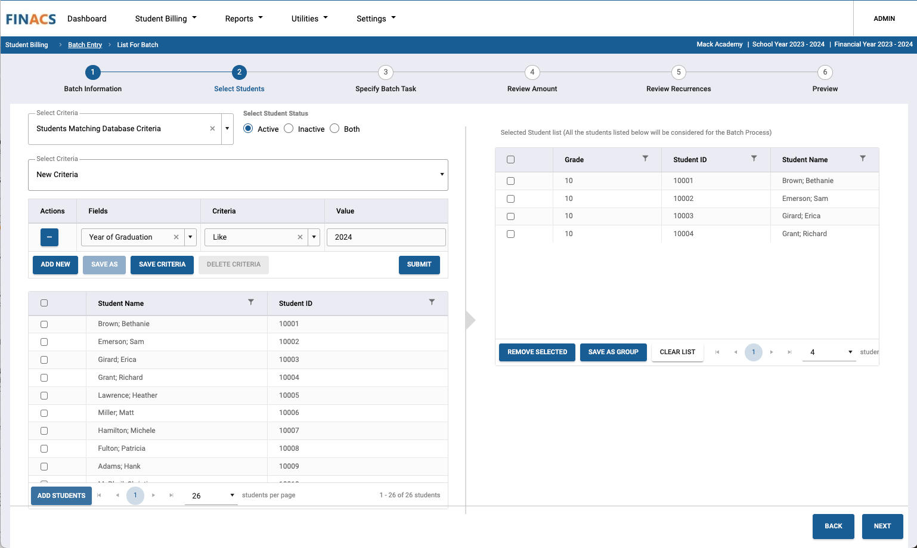Clear the Year of Graduation field selection
The height and width of the screenshot is (548, 917).
(x=176, y=237)
